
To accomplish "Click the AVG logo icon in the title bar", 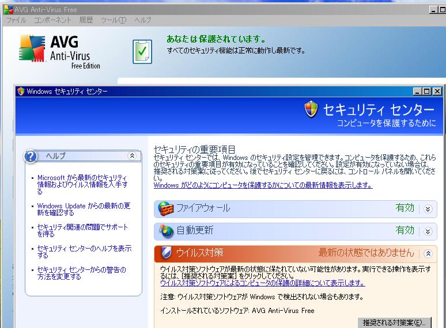I will pos(9,10).
